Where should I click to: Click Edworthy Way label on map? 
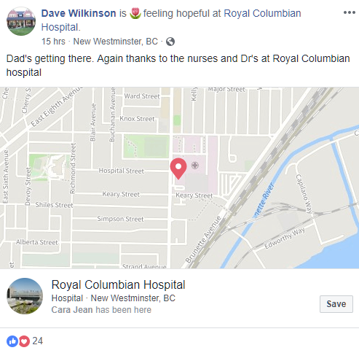285,238
